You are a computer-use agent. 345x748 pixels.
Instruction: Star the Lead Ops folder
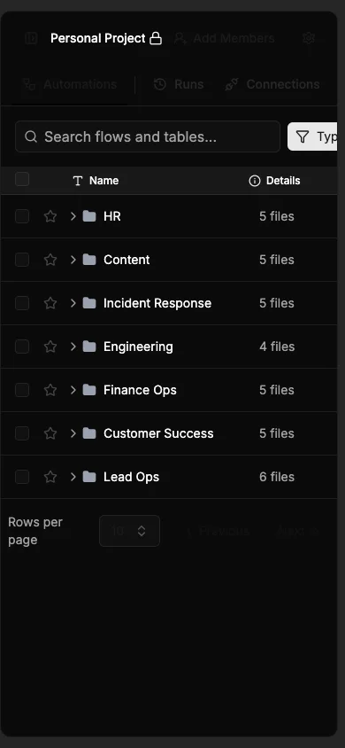50,477
